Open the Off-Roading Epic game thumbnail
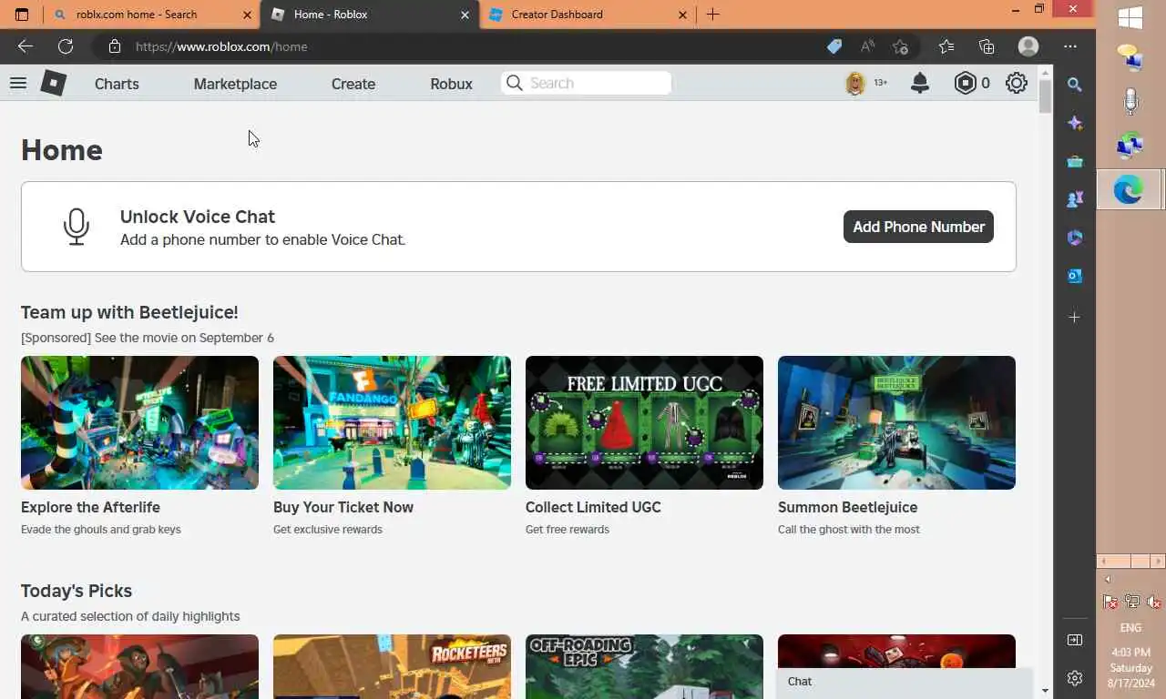The width and height of the screenshot is (1166, 699). 644,666
